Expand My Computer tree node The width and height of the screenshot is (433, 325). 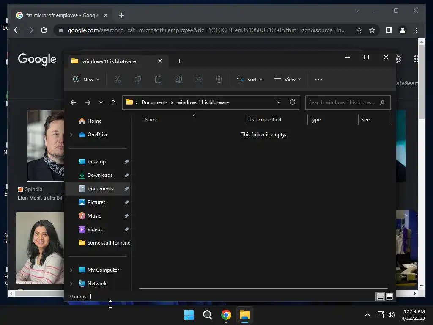(x=71, y=270)
